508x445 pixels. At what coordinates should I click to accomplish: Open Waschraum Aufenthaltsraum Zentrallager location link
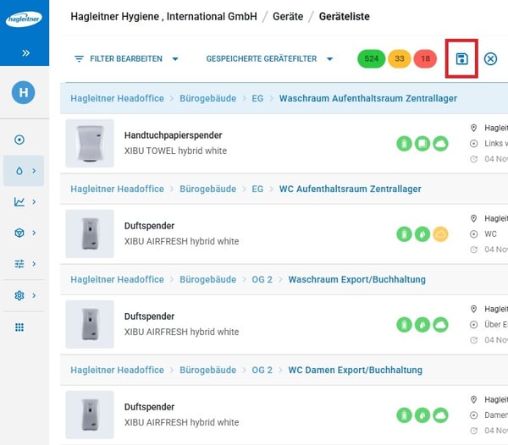pyautogui.click(x=367, y=98)
